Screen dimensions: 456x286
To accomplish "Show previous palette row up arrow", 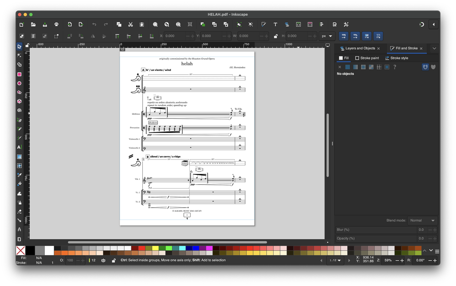I will click(424, 250).
